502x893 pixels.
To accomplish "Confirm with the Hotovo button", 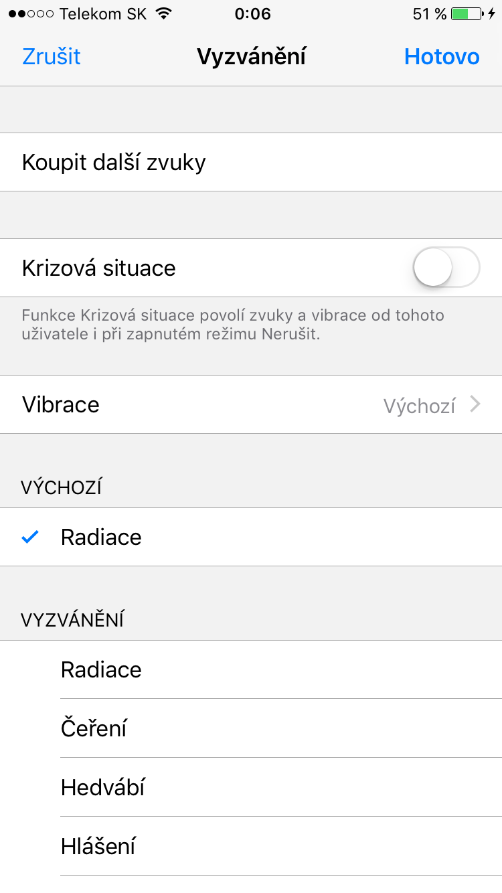I will pyautogui.click(x=442, y=57).
